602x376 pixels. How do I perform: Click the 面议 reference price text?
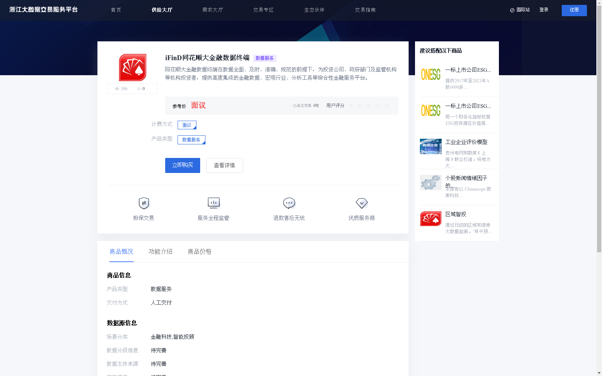pyautogui.click(x=198, y=105)
